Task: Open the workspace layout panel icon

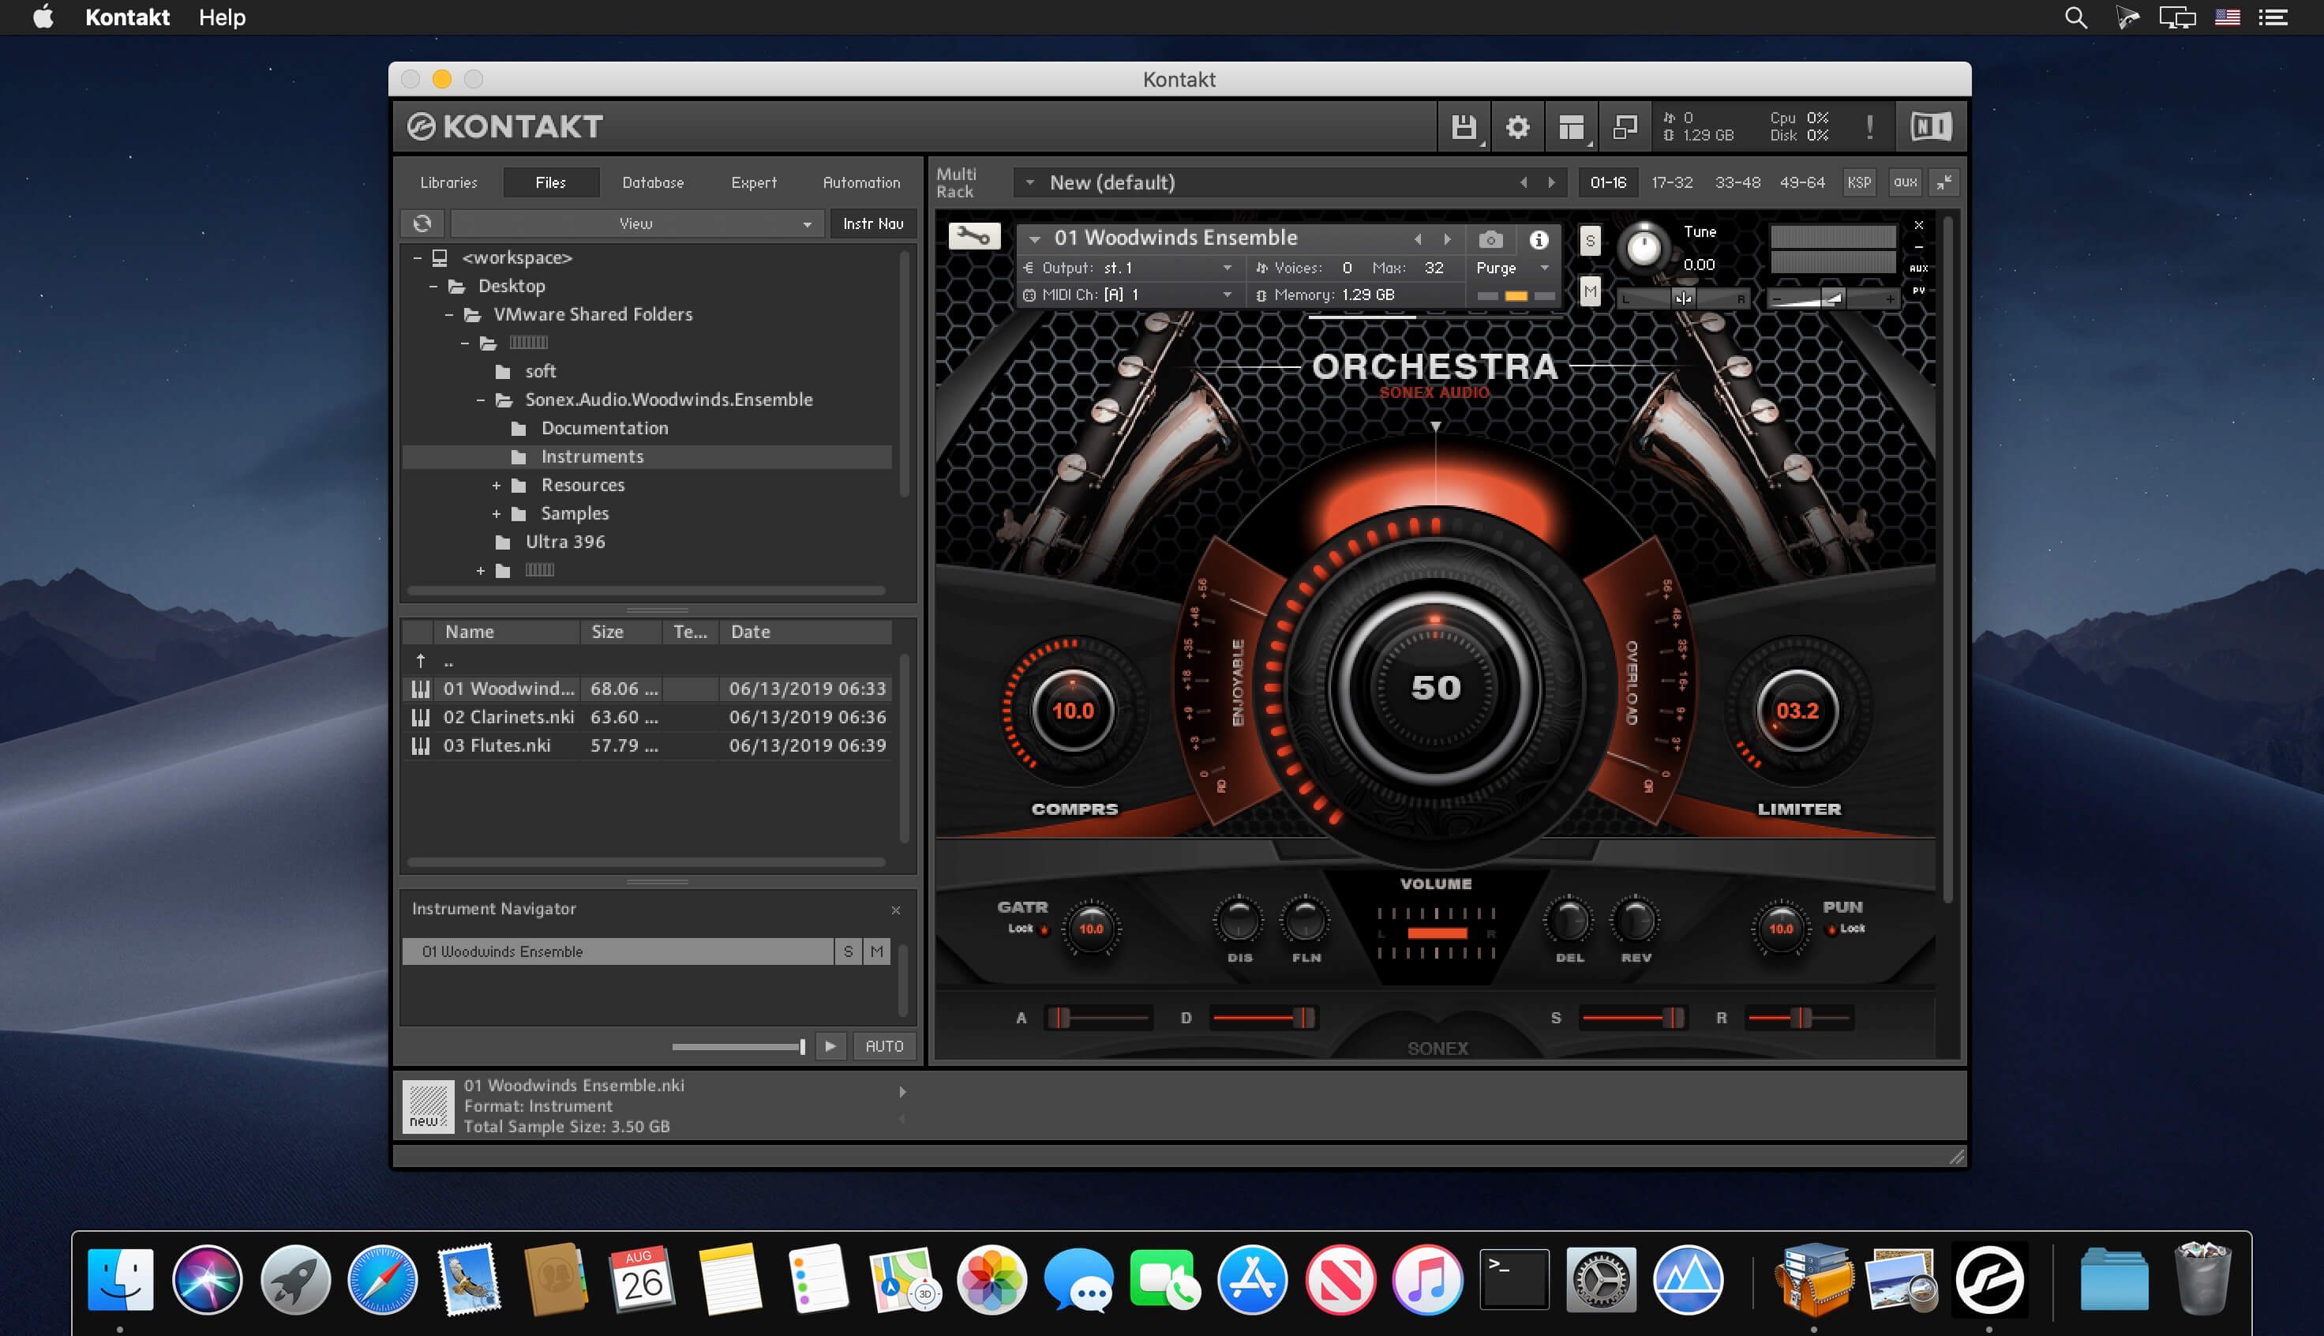Action: tap(1571, 126)
